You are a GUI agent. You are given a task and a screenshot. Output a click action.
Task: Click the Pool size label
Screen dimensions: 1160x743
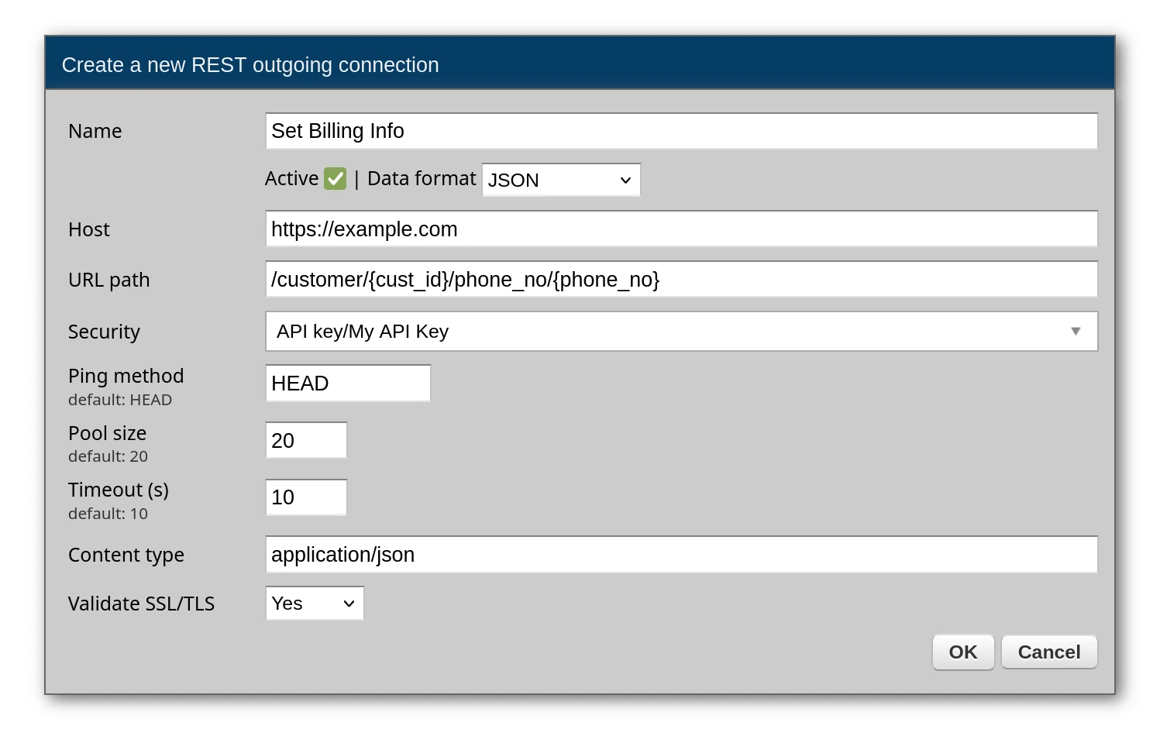pos(107,433)
